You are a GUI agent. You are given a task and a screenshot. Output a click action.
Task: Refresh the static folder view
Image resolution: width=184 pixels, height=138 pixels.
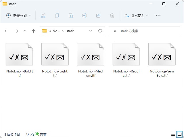coord(100,31)
